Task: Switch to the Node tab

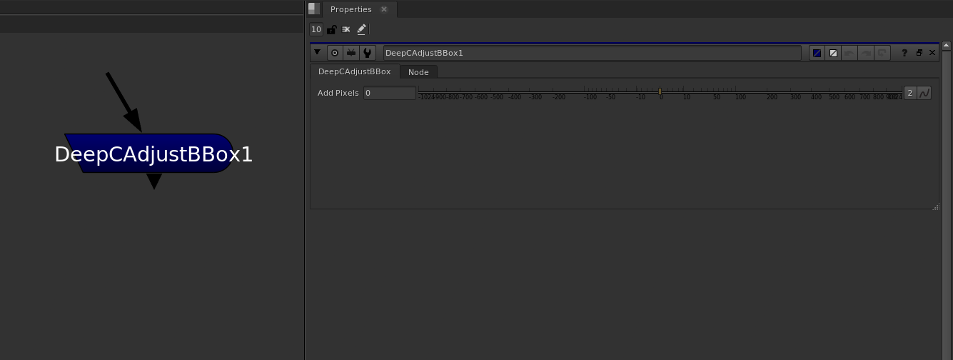Action: coord(418,72)
